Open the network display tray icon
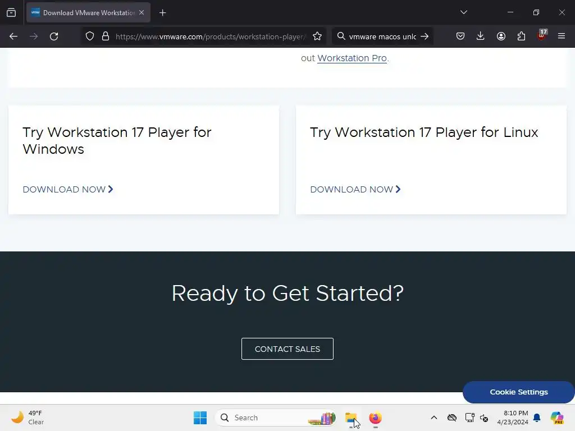This screenshot has height=431, width=575. (x=469, y=418)
